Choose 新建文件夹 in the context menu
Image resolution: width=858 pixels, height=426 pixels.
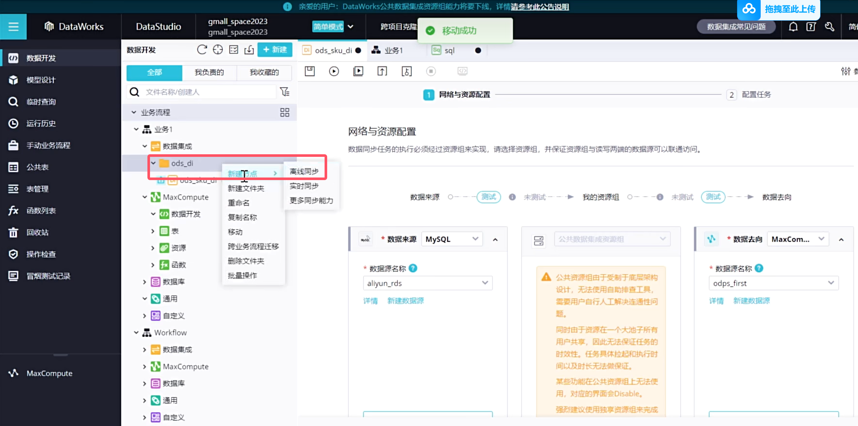pos(246,188)
